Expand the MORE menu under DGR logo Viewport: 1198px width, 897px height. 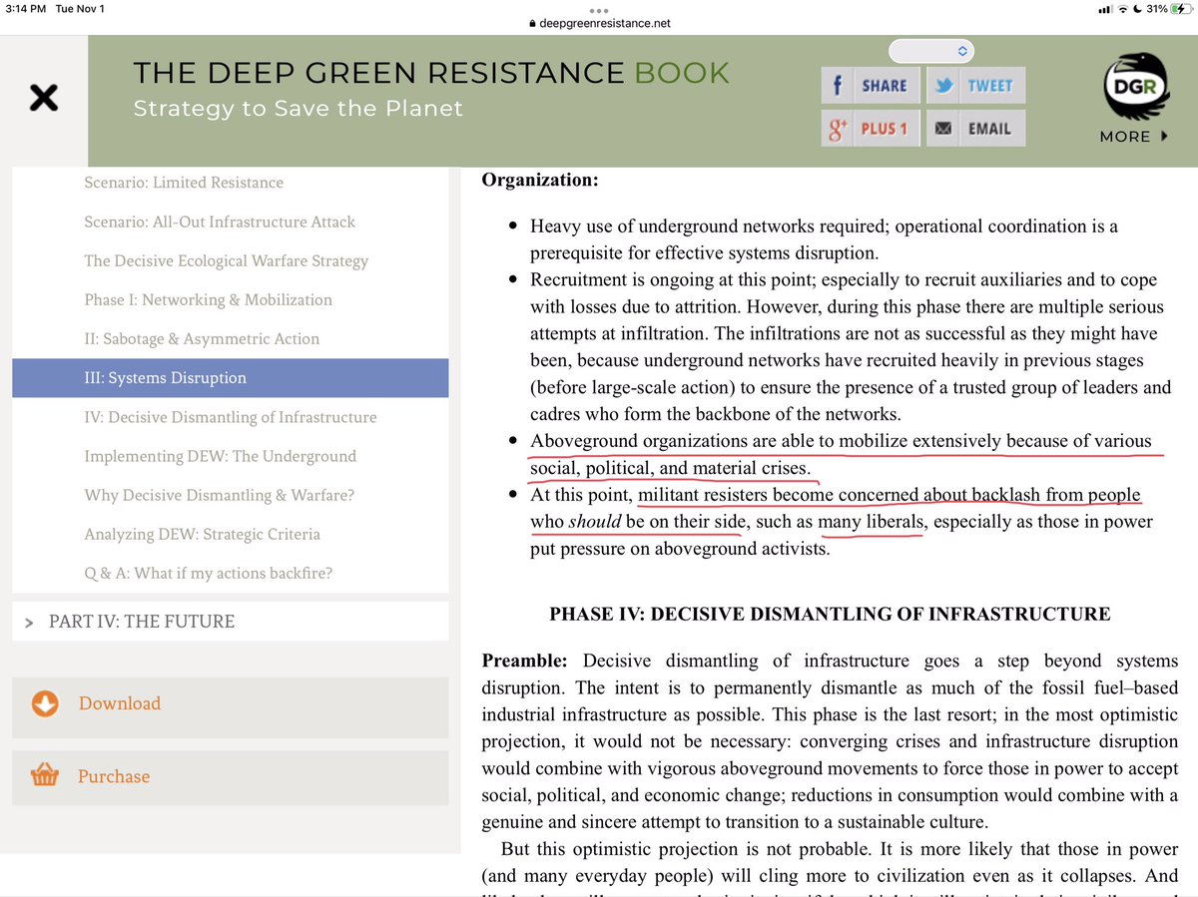coord(1133,137)
